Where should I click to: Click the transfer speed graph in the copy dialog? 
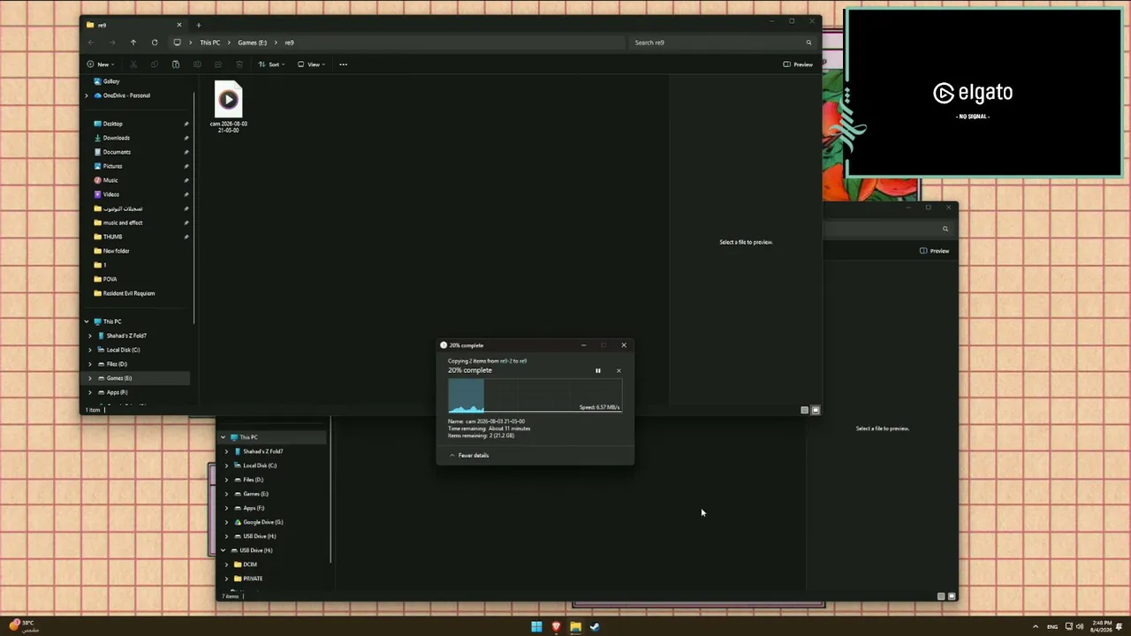(535, 396)
